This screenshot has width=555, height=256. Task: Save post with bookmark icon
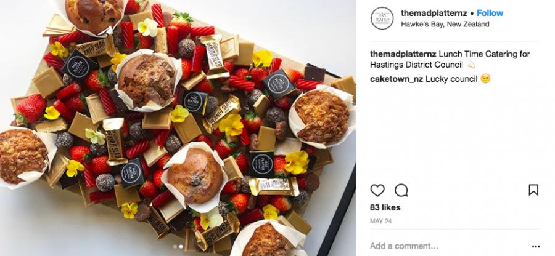click(533, 190)
